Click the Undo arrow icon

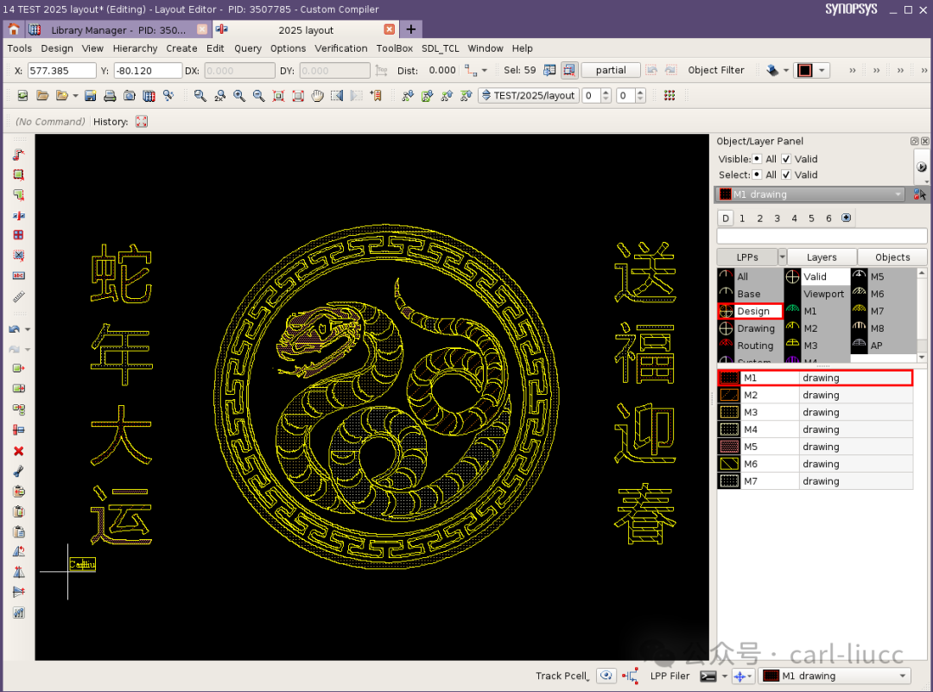pyautogui.click(x=15, y=329)
